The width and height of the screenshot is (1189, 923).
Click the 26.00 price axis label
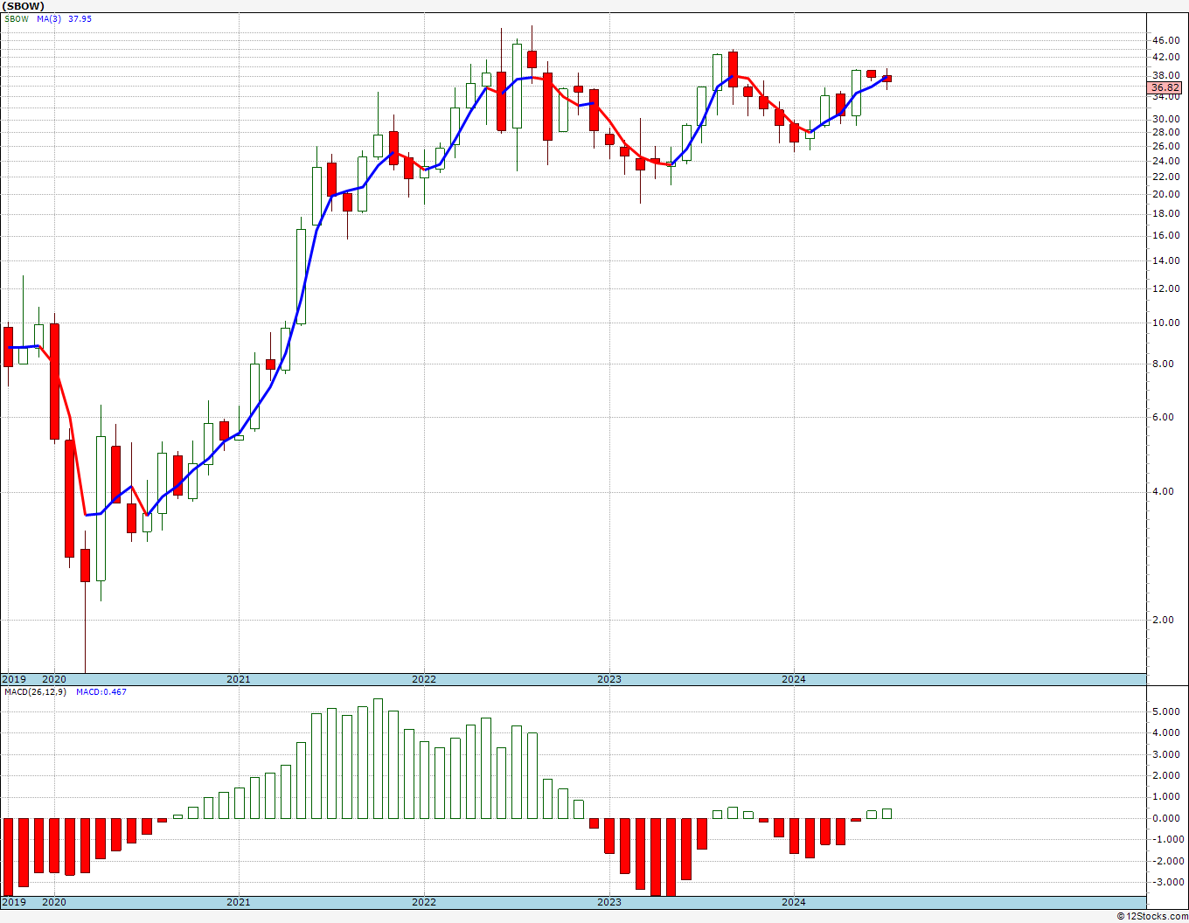[1165, 146]
